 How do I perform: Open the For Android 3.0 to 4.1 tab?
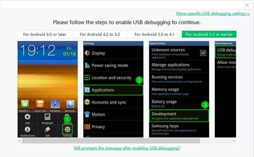[154, 34]
